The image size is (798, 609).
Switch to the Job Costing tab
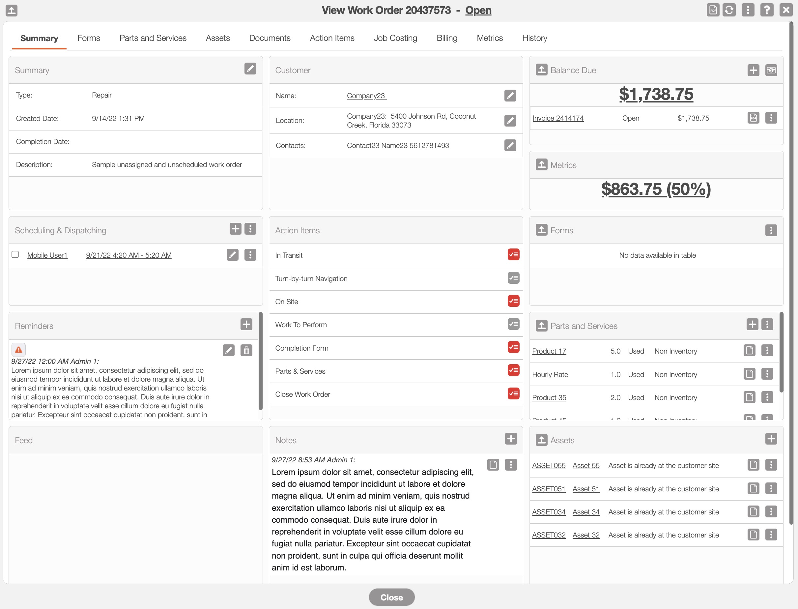coord(395,38)
